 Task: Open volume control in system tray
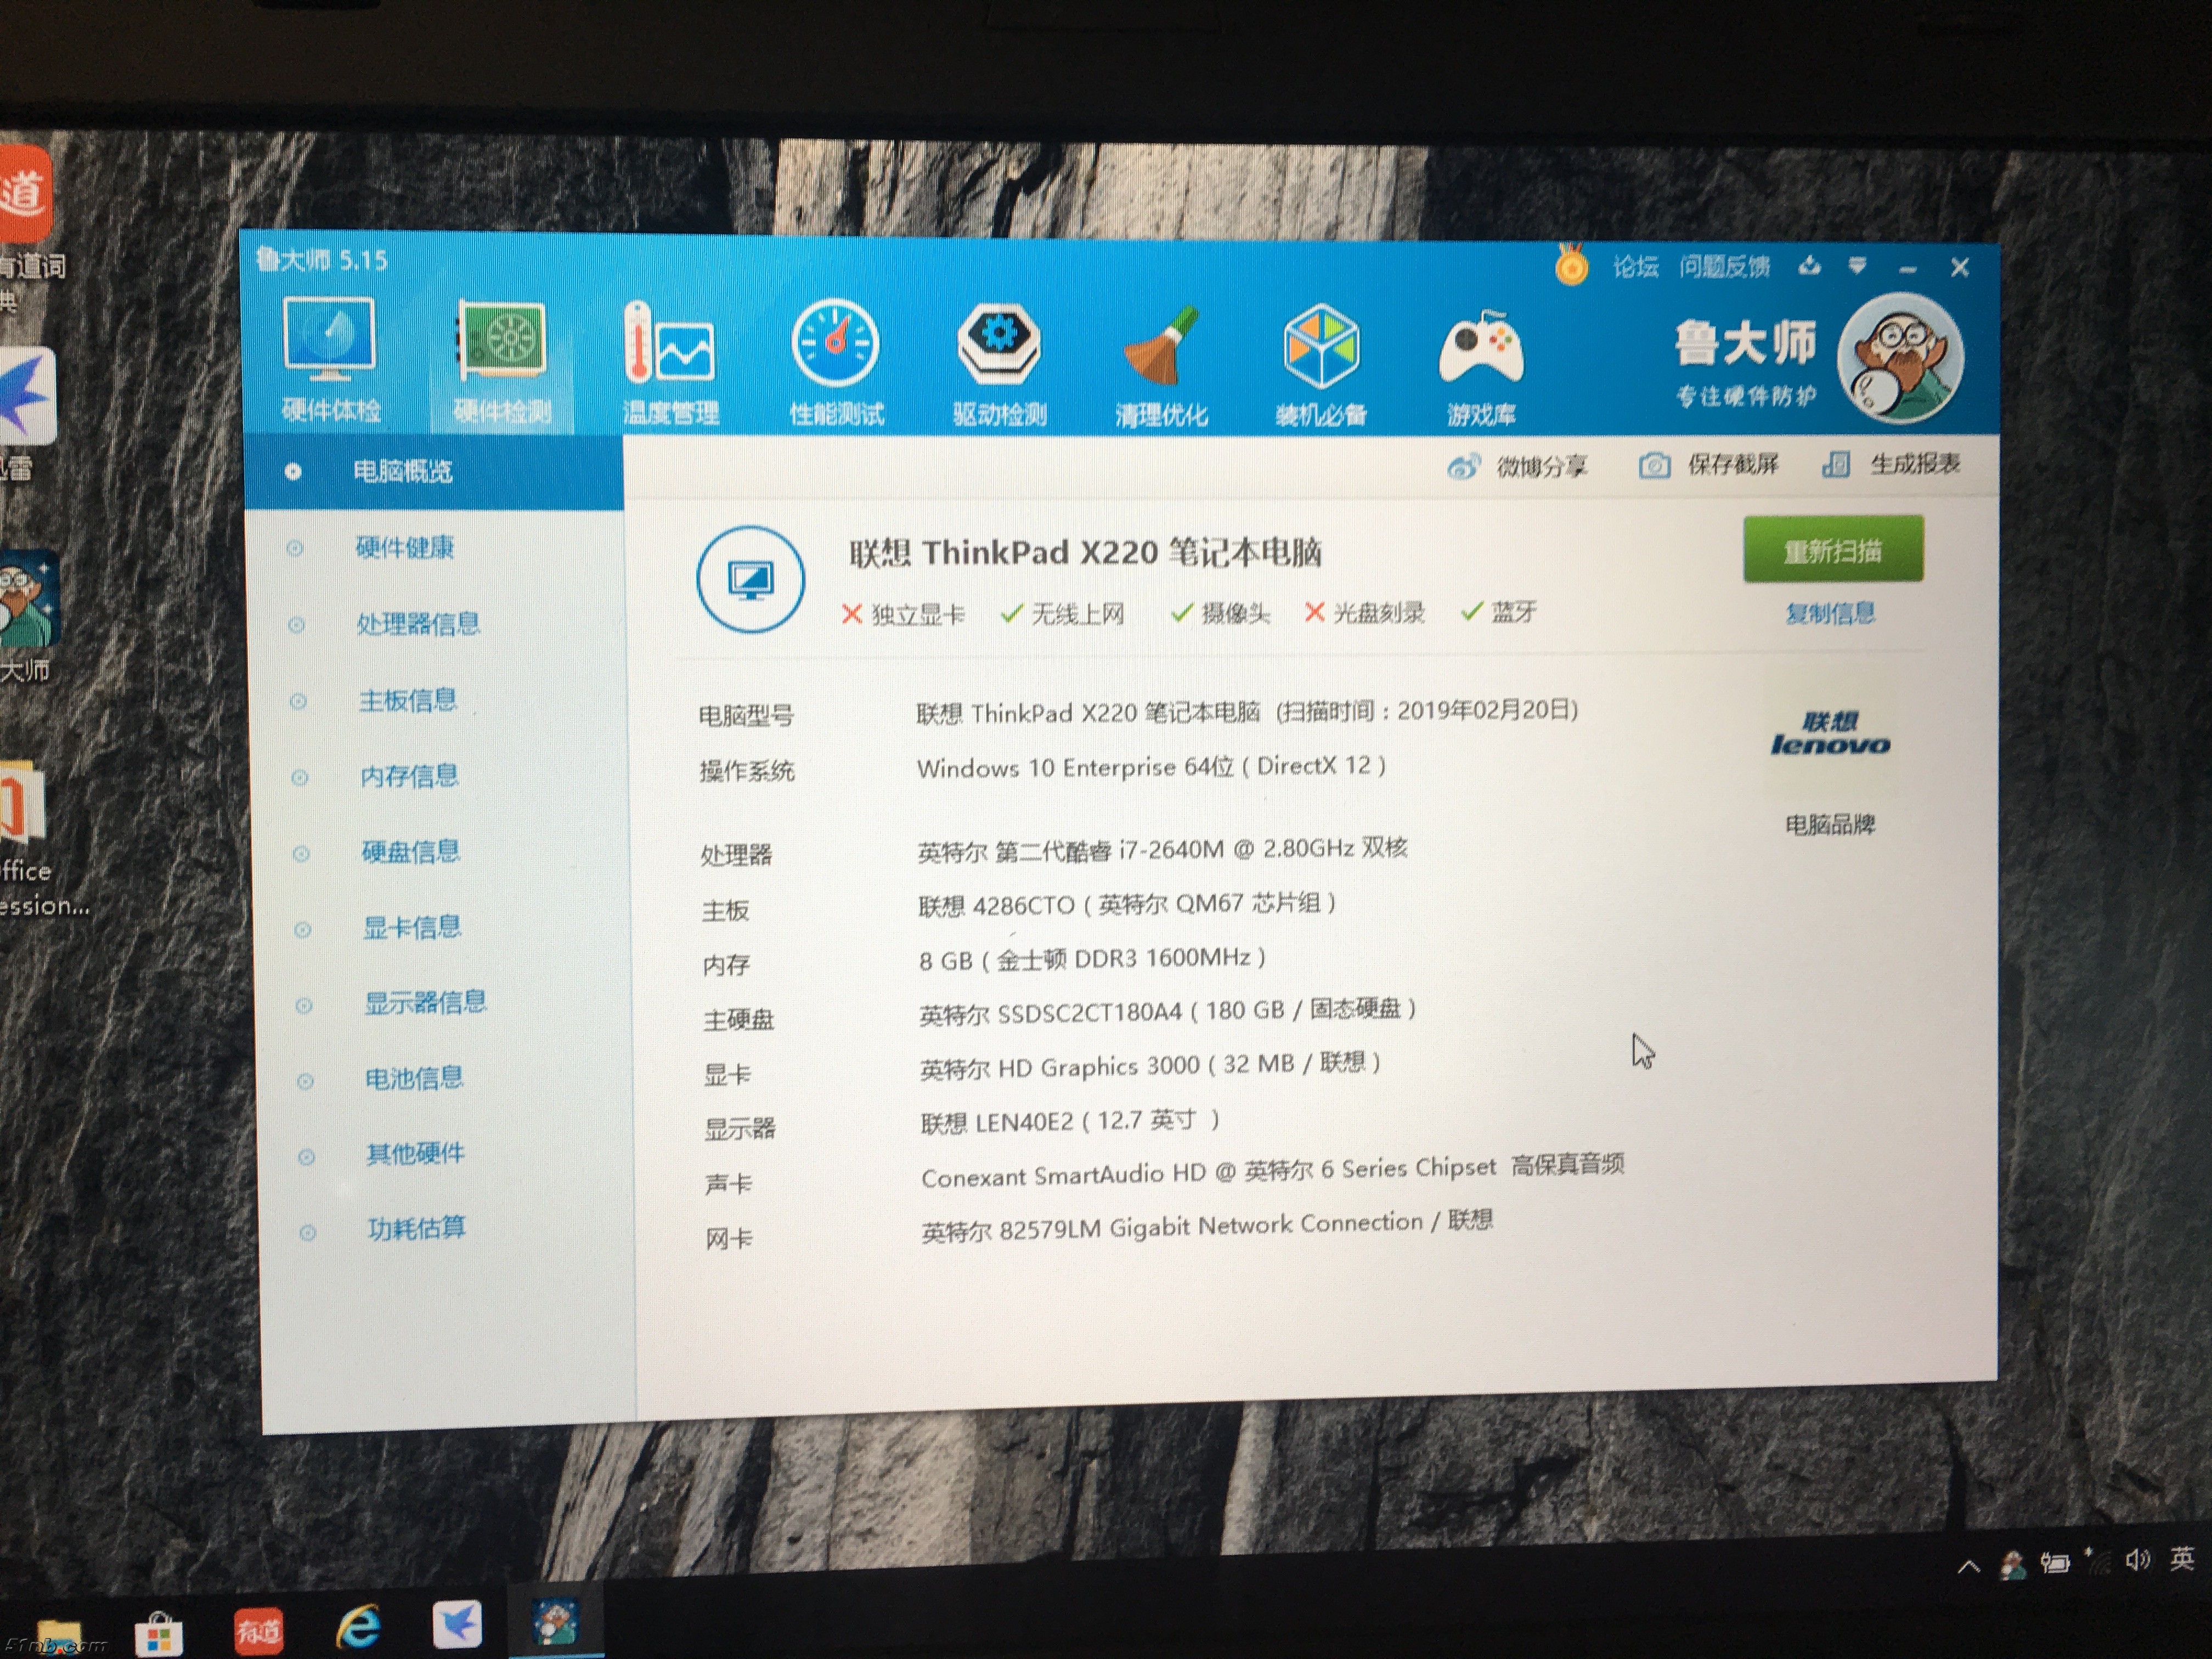2137,1560
